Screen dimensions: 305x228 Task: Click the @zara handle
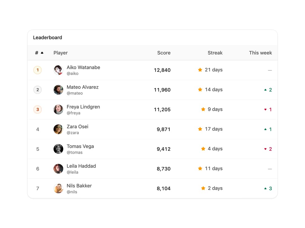point(73,133)
